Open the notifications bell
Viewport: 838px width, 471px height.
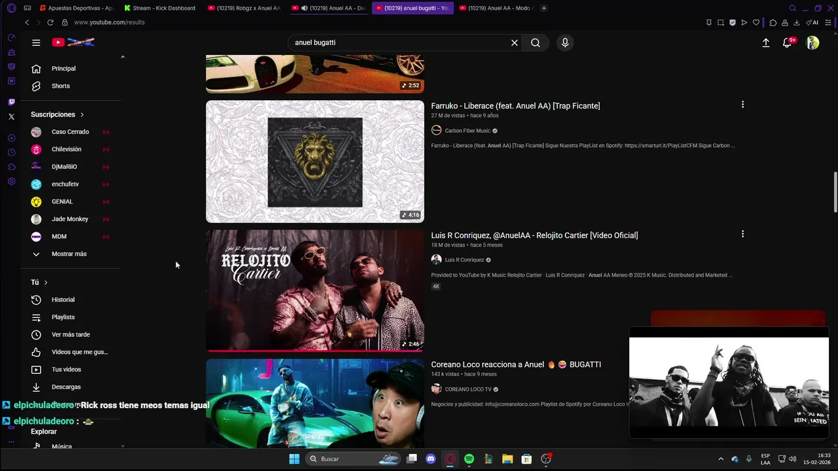point(788,43)
